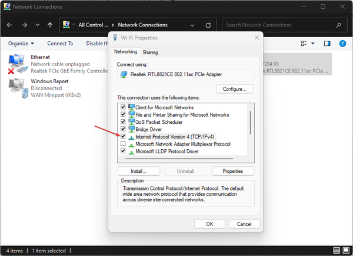The height and width of the screenshot is (256, 353).
Task: Select Internet Protocol Version 4 (TCP/IPv4) row
Action: coord(175,137)
